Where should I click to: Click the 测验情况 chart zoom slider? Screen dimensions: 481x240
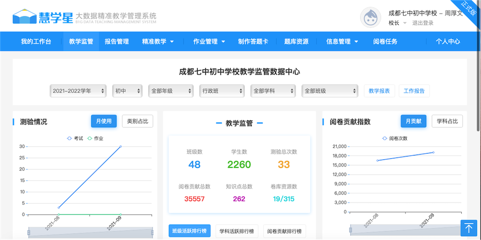pos(90,232)
